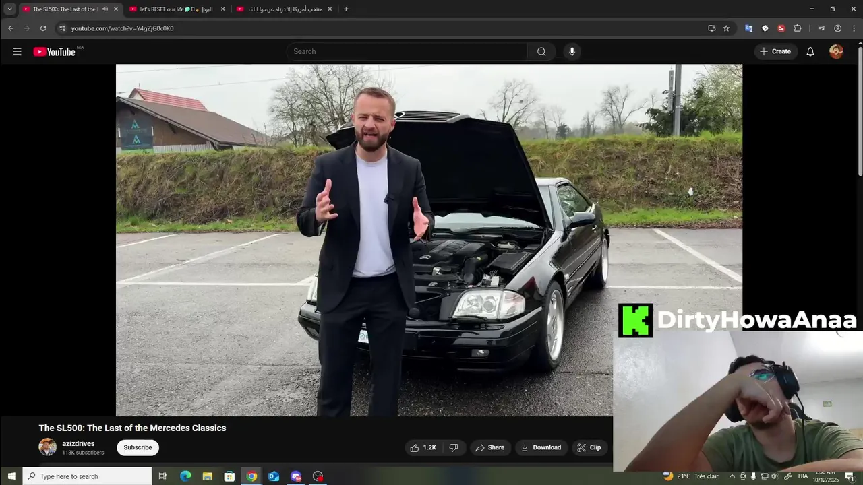Open site information icon in address bar
The image size is (863, 485).
tap(62, 28)
